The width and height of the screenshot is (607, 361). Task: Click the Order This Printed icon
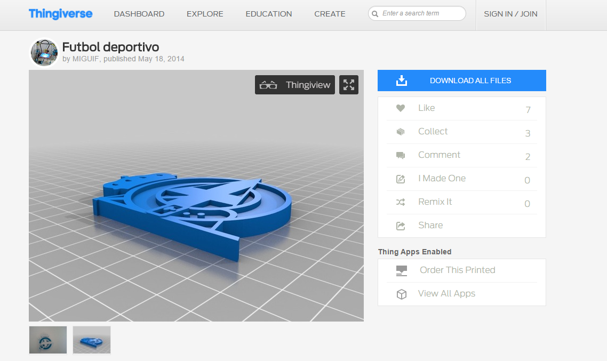point(402,270)
